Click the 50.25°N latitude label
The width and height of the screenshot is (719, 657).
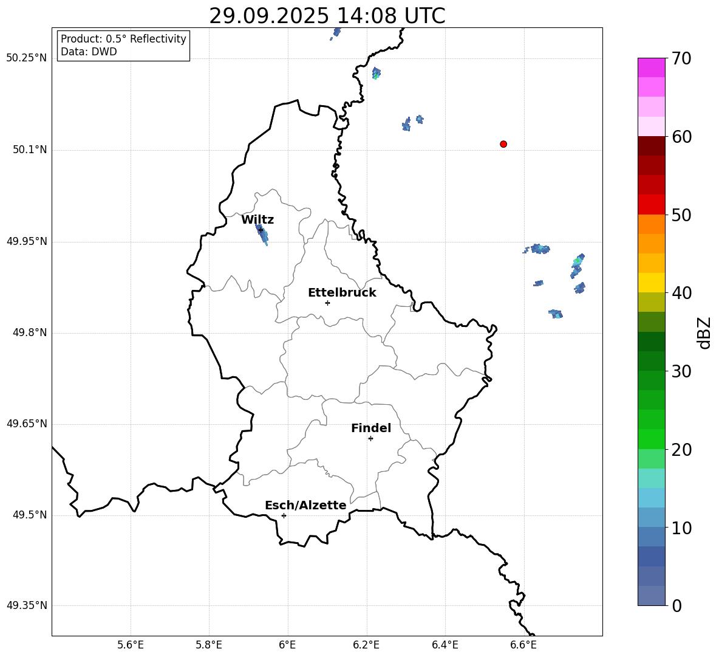pos(26,58)
